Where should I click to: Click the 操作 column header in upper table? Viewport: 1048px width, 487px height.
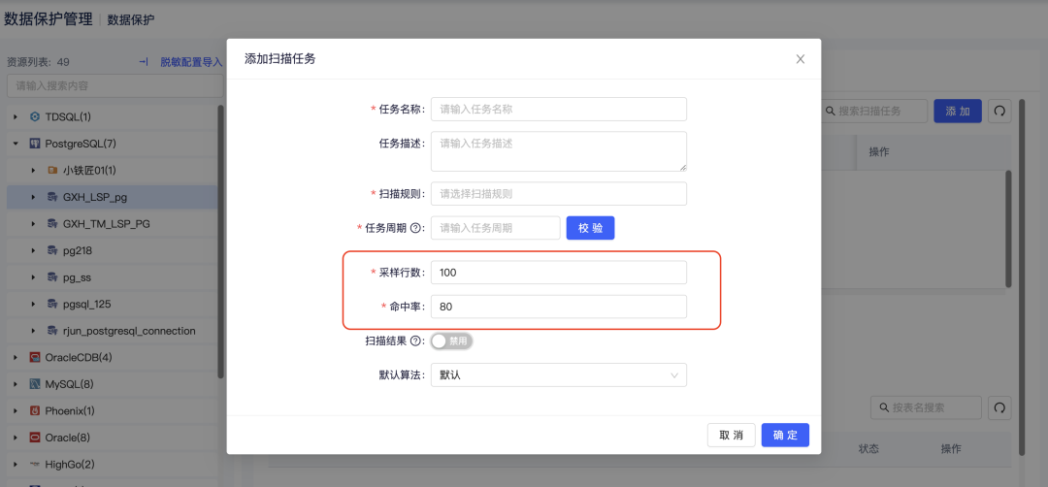879,152
